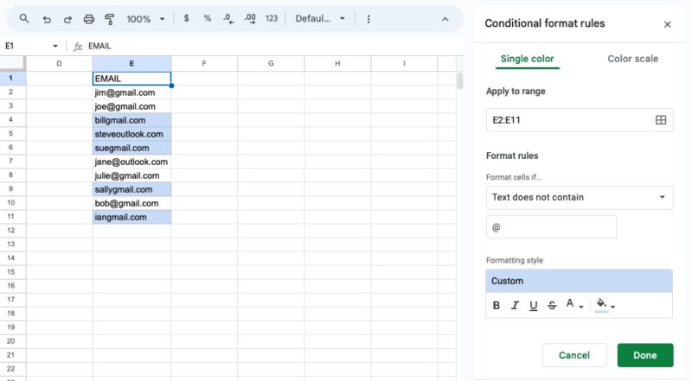692x381 pixels.
Task: Select column F header
Action: pyautogui.click(x=204, y=64)
